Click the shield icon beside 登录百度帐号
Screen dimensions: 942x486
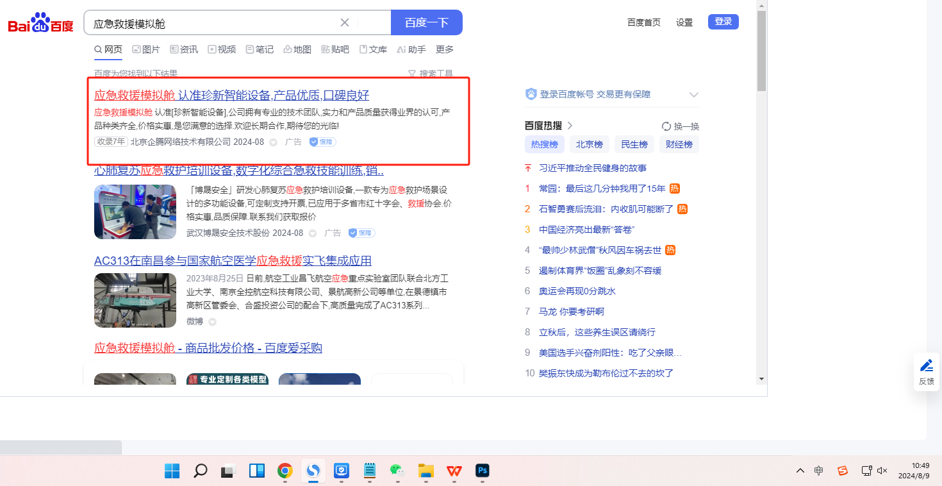(531, 94)
